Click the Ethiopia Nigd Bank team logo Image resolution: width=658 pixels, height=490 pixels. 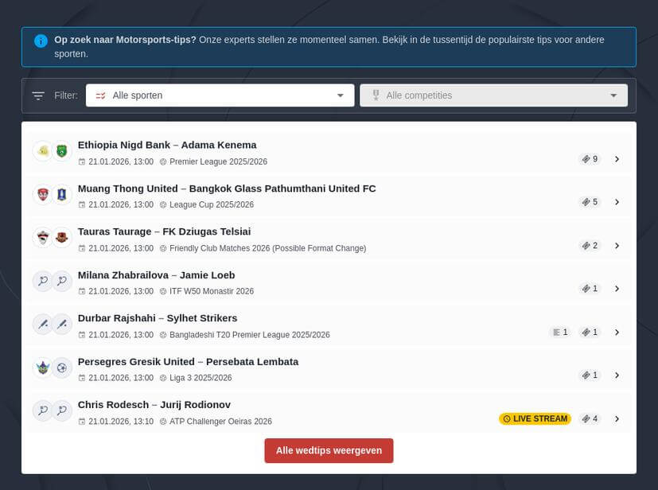point(43,151)
